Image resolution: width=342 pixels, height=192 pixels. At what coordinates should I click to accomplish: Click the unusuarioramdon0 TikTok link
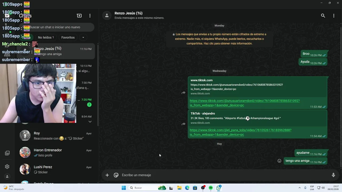[244, 103]
